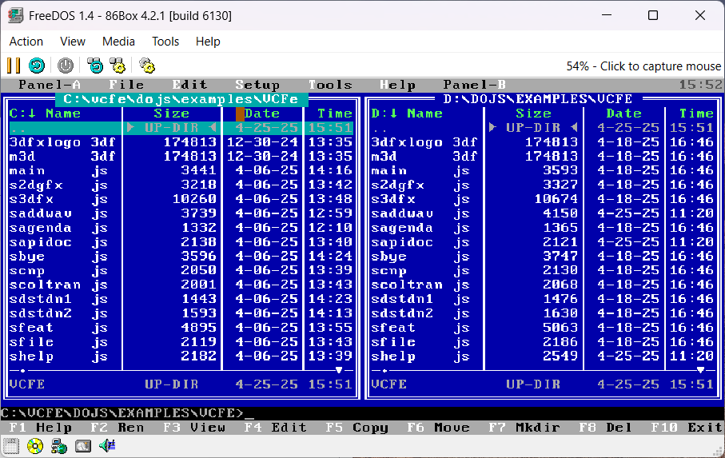Screen dimensions: 725x458
Task: Click the network status bar icon
Action: tap(59, 446)
